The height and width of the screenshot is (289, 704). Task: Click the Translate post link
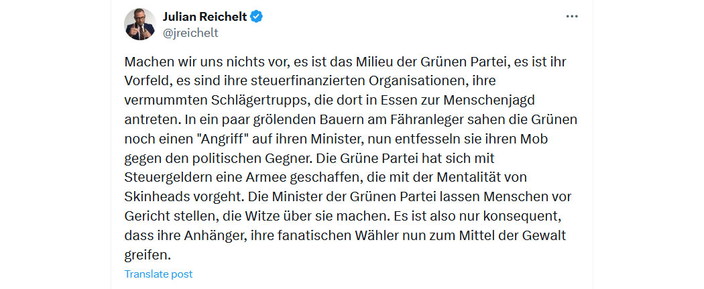coord(158,274)
